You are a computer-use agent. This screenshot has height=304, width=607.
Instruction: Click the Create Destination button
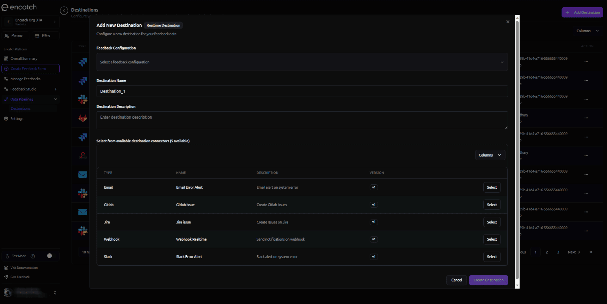488,280
